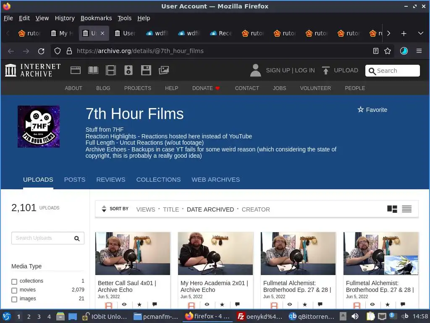Switch to virtual desktop 3
The image size is (430, 323).
tap(39, 317)
